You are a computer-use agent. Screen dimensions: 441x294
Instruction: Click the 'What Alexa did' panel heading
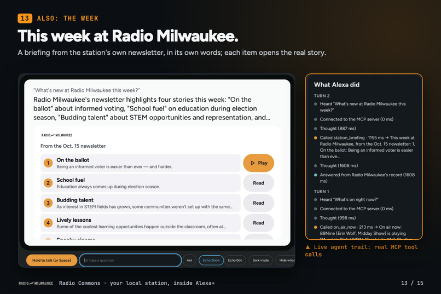coord(336,85)
